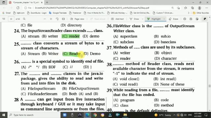Reload the current page

tap(18, 8)
